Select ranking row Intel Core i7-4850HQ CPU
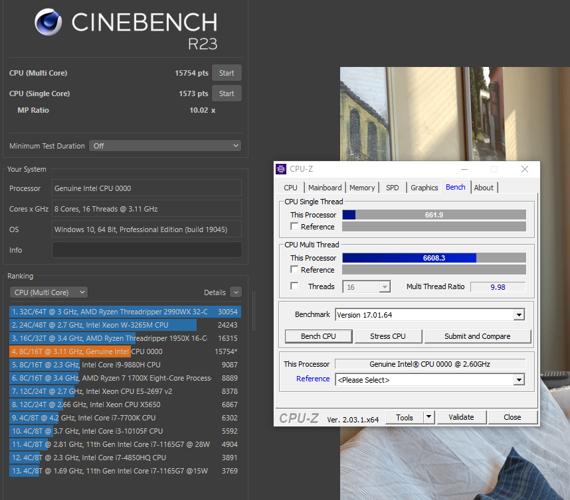Viewport: 570px width, 500px height. pos(125,458)
